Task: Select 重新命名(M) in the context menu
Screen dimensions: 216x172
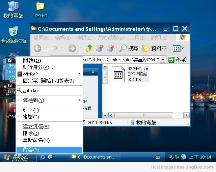Action: pos(36,140)
